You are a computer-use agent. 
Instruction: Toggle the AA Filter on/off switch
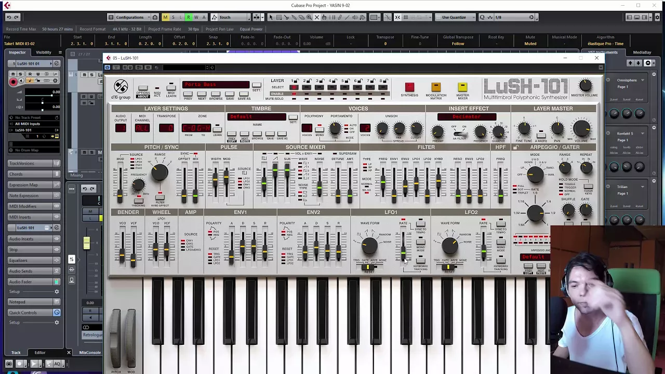[460, 134]
